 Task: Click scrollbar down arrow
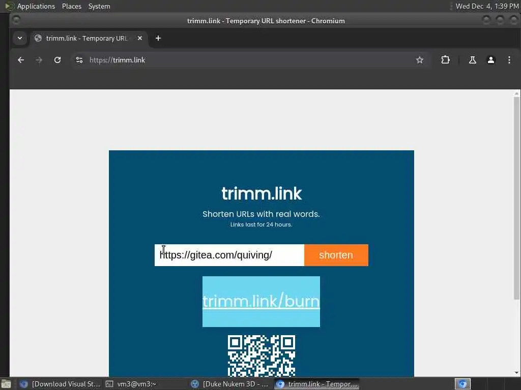[516, 373]
